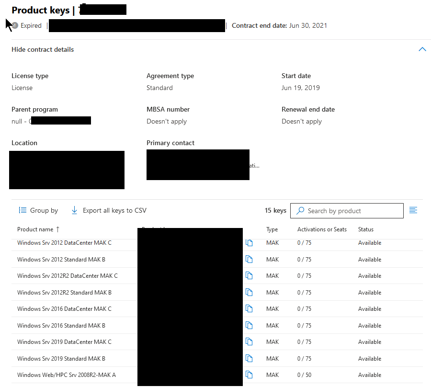Copy the Windows Srv 2019 DataCenter MAK C key

point(249,341)
